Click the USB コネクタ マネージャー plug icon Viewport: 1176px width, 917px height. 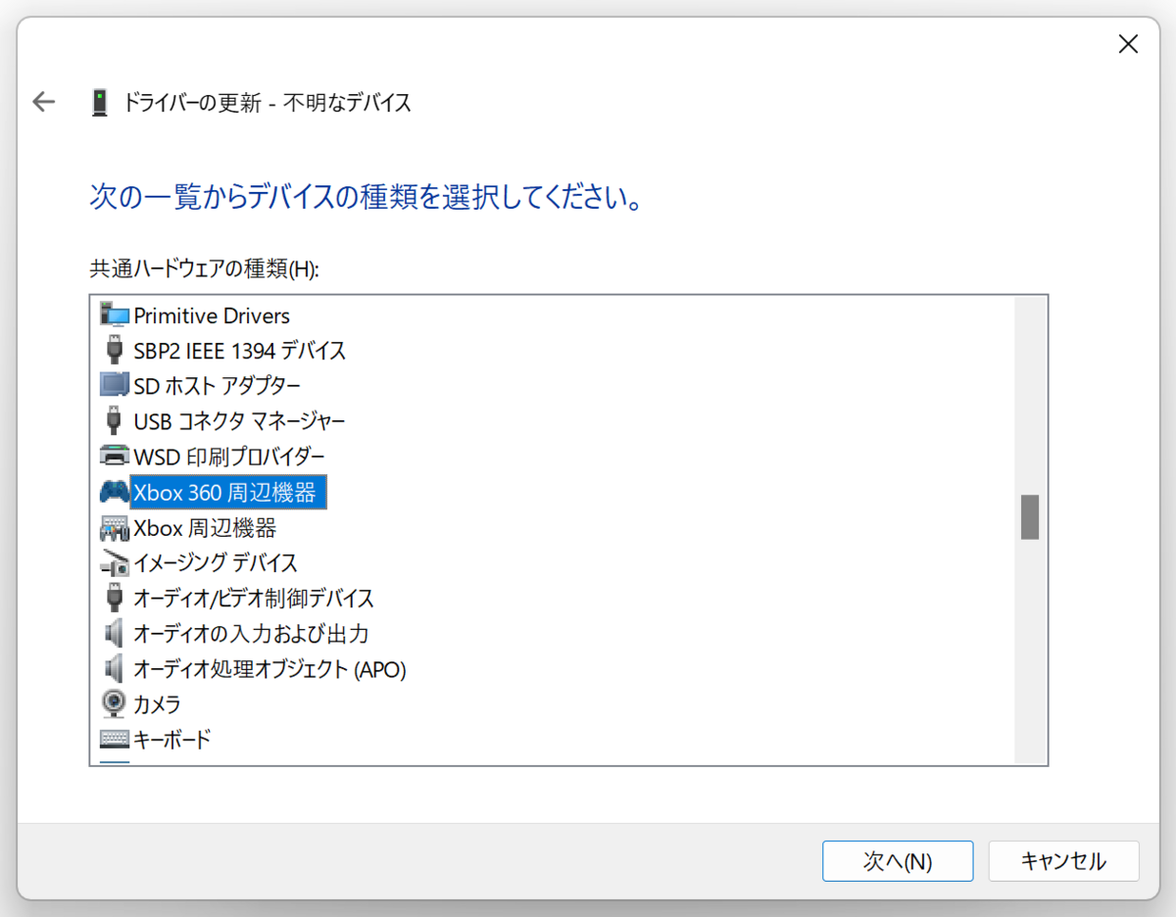point(115,420)
